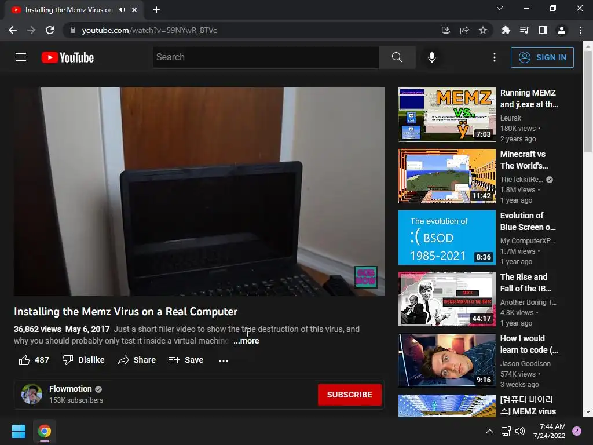593x445 pixels.
Task: Reload the YouTube page
Action: 50,30
